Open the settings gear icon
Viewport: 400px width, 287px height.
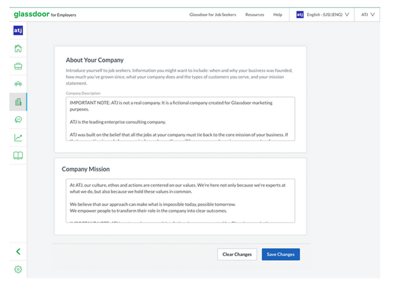tap(18, 270)
